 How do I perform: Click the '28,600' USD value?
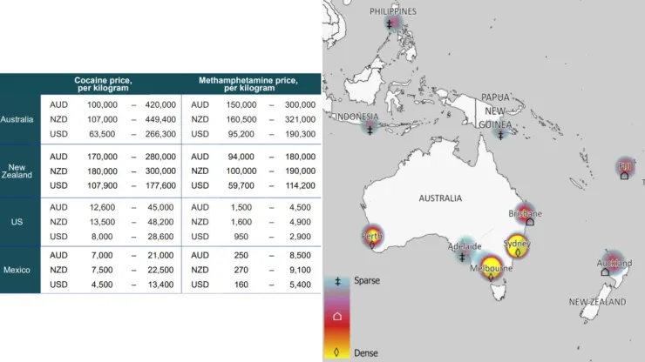161,237
